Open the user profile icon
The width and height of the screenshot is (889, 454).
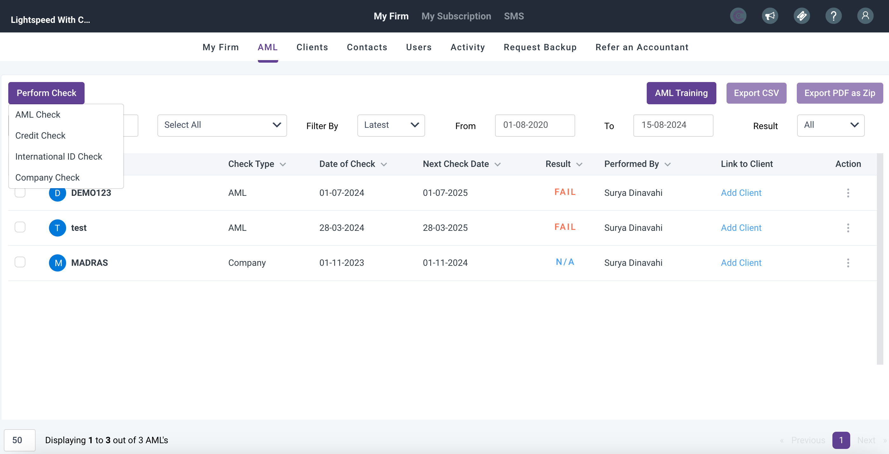click(x=865, y=16)
